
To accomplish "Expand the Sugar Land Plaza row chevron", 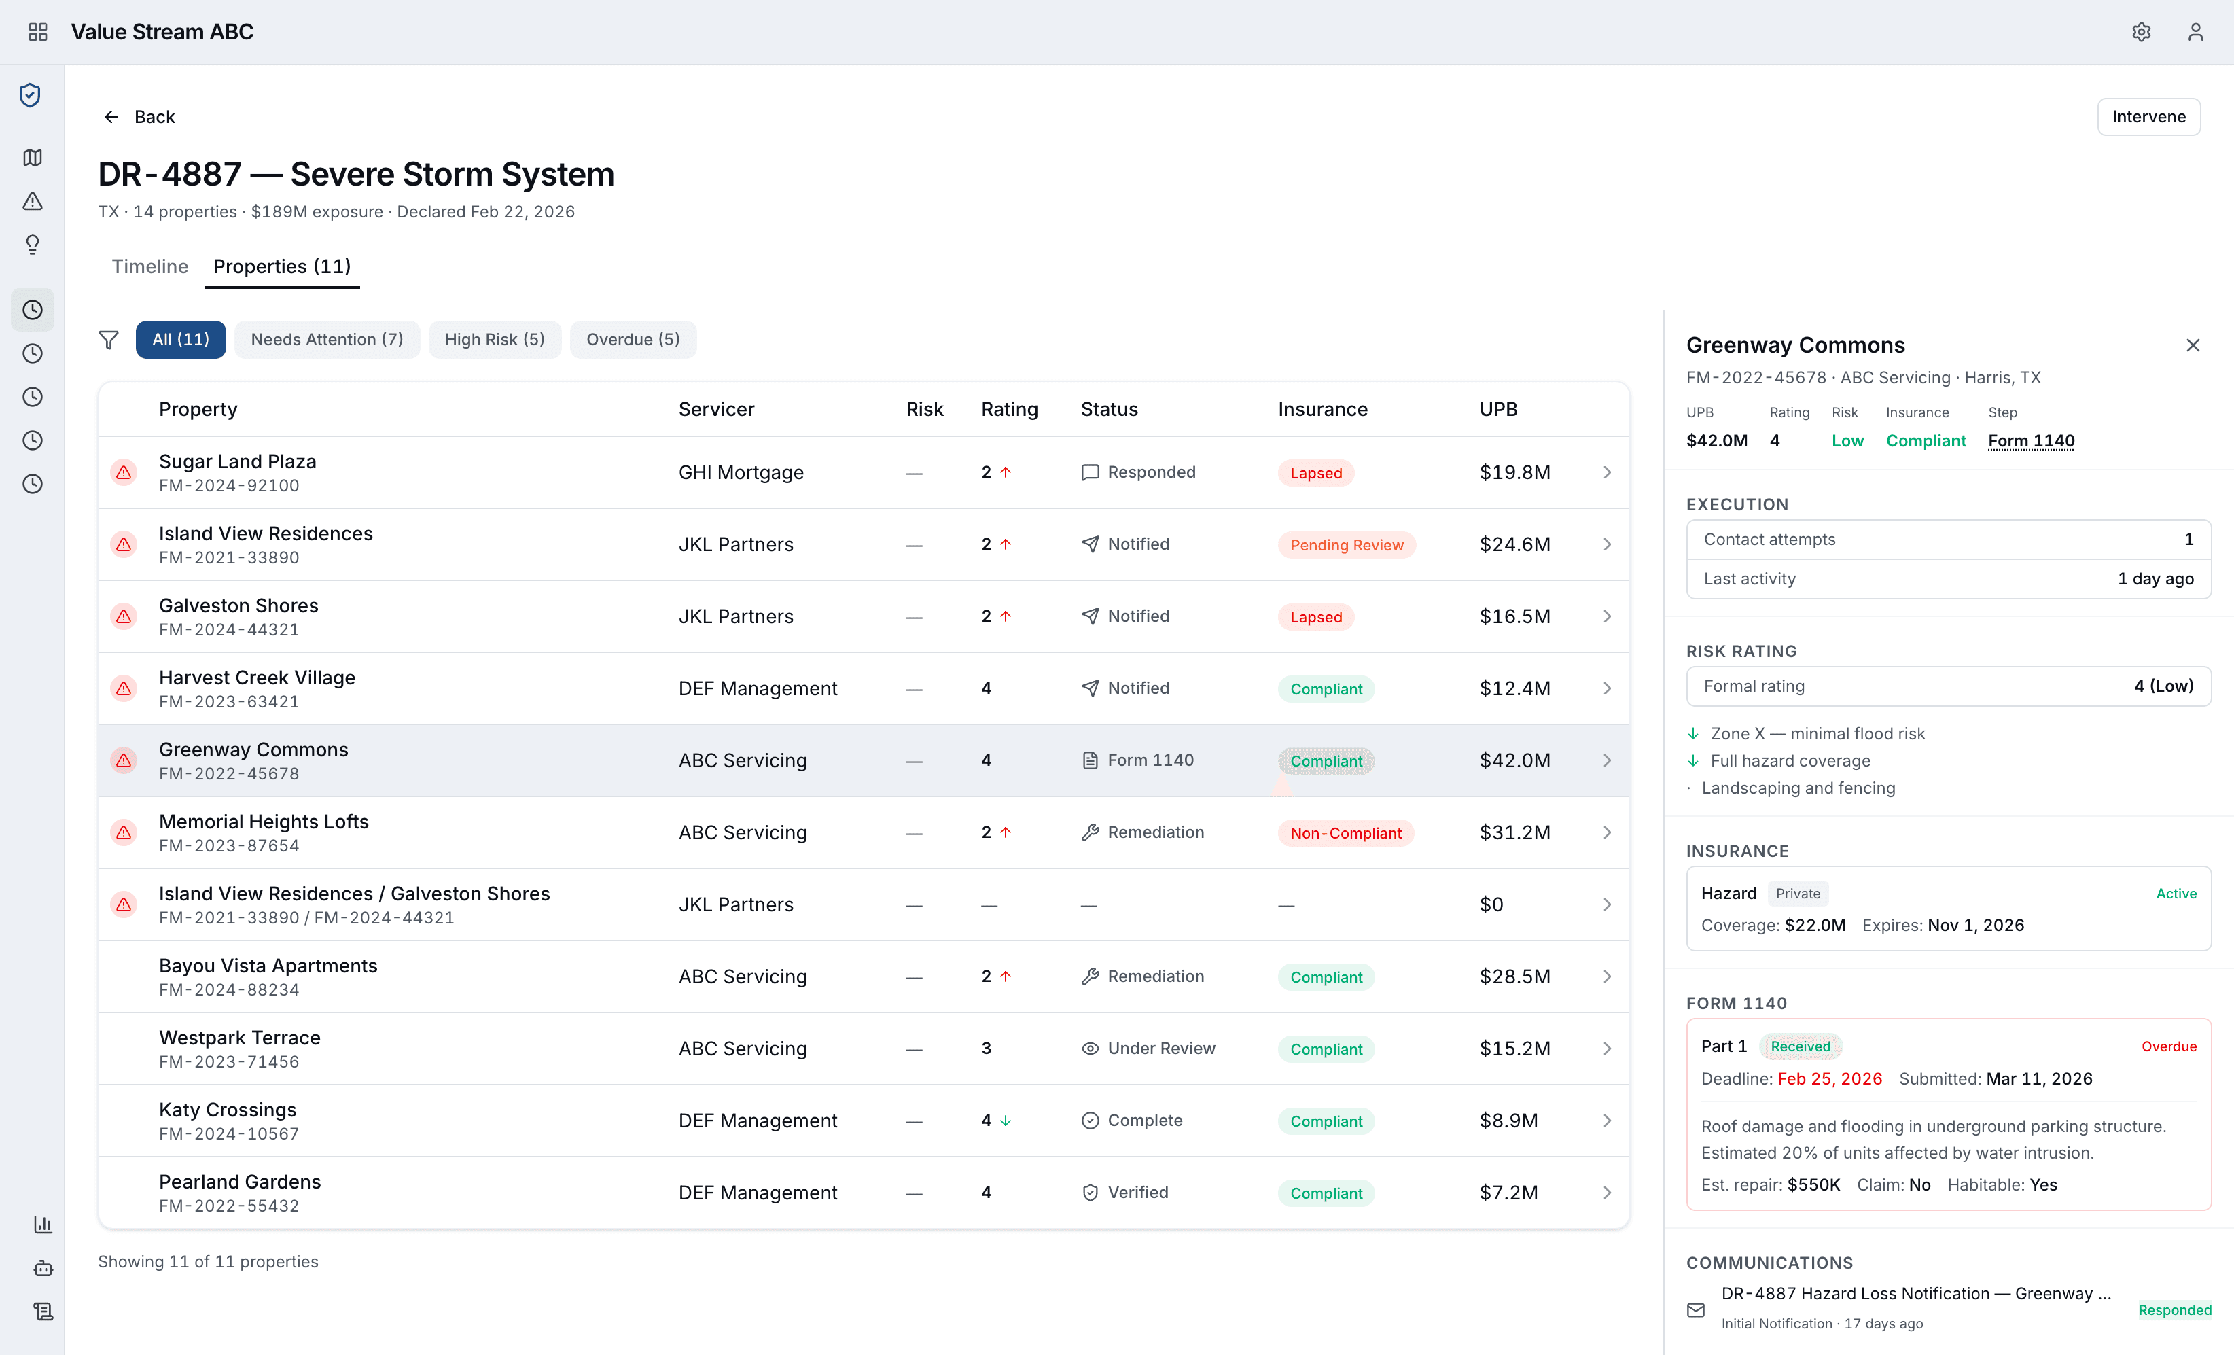I will (x=1607, y=472).
